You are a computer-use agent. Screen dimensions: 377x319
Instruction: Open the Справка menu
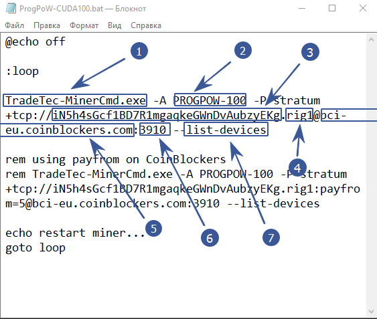pyautogui.click(x=146, y=25)
